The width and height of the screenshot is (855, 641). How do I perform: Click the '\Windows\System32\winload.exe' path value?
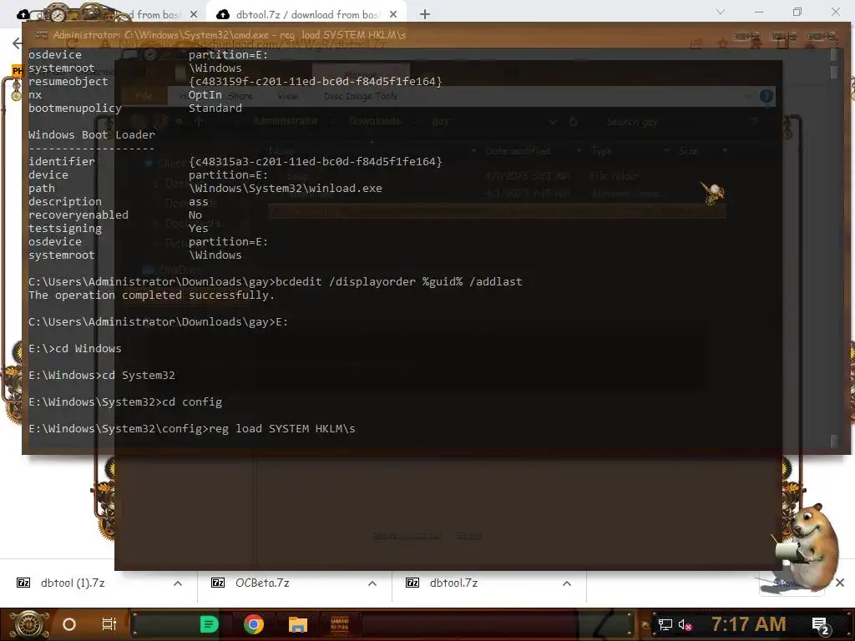286,188
